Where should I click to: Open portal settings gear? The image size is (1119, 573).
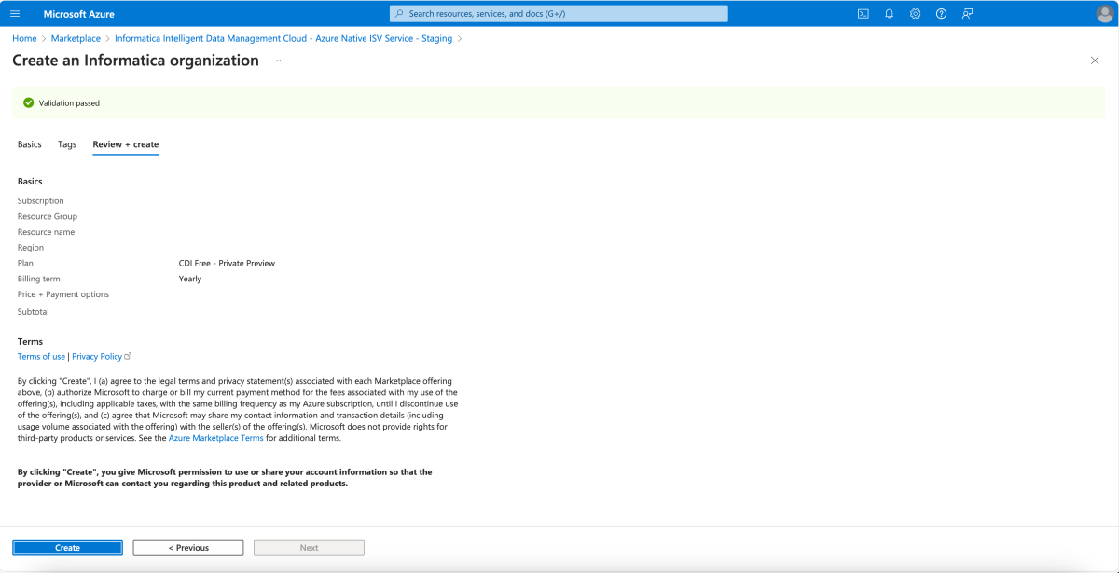click(916, 14)
